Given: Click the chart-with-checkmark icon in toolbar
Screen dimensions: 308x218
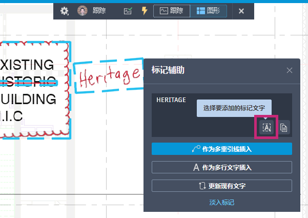Looking at the screenshot, I should [x=128, y=11].
